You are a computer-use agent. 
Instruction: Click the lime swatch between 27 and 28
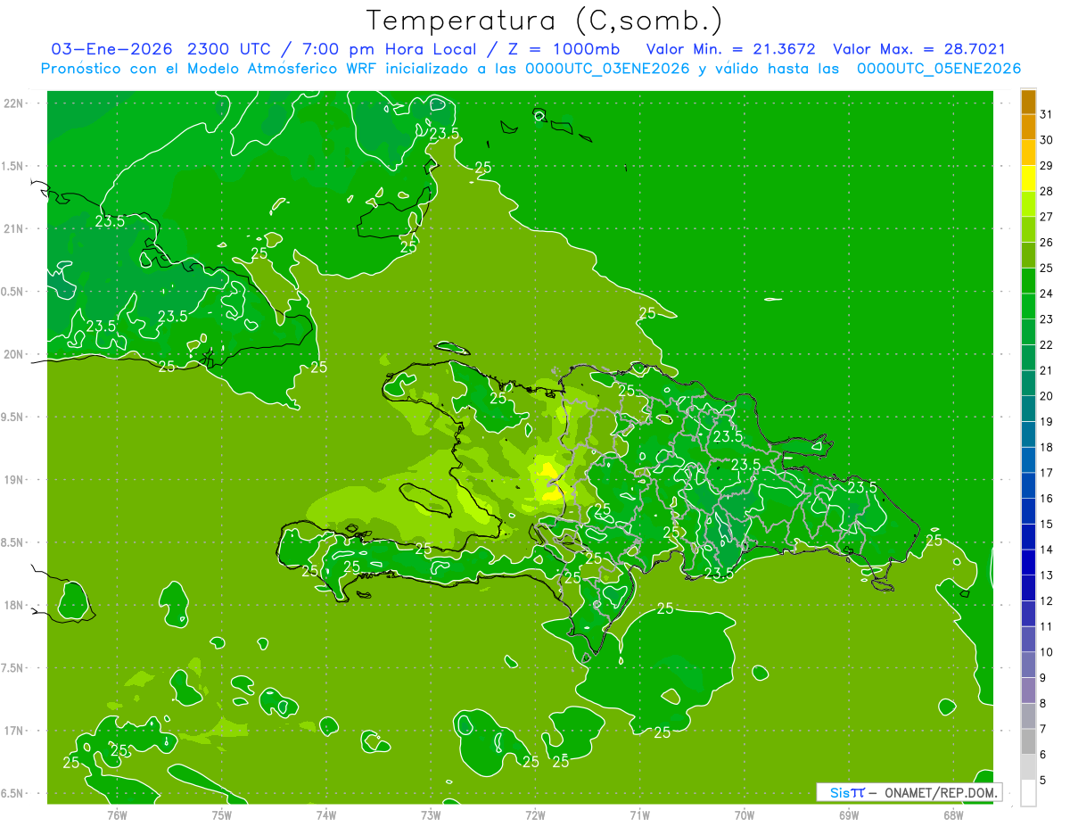[1028, 203]
